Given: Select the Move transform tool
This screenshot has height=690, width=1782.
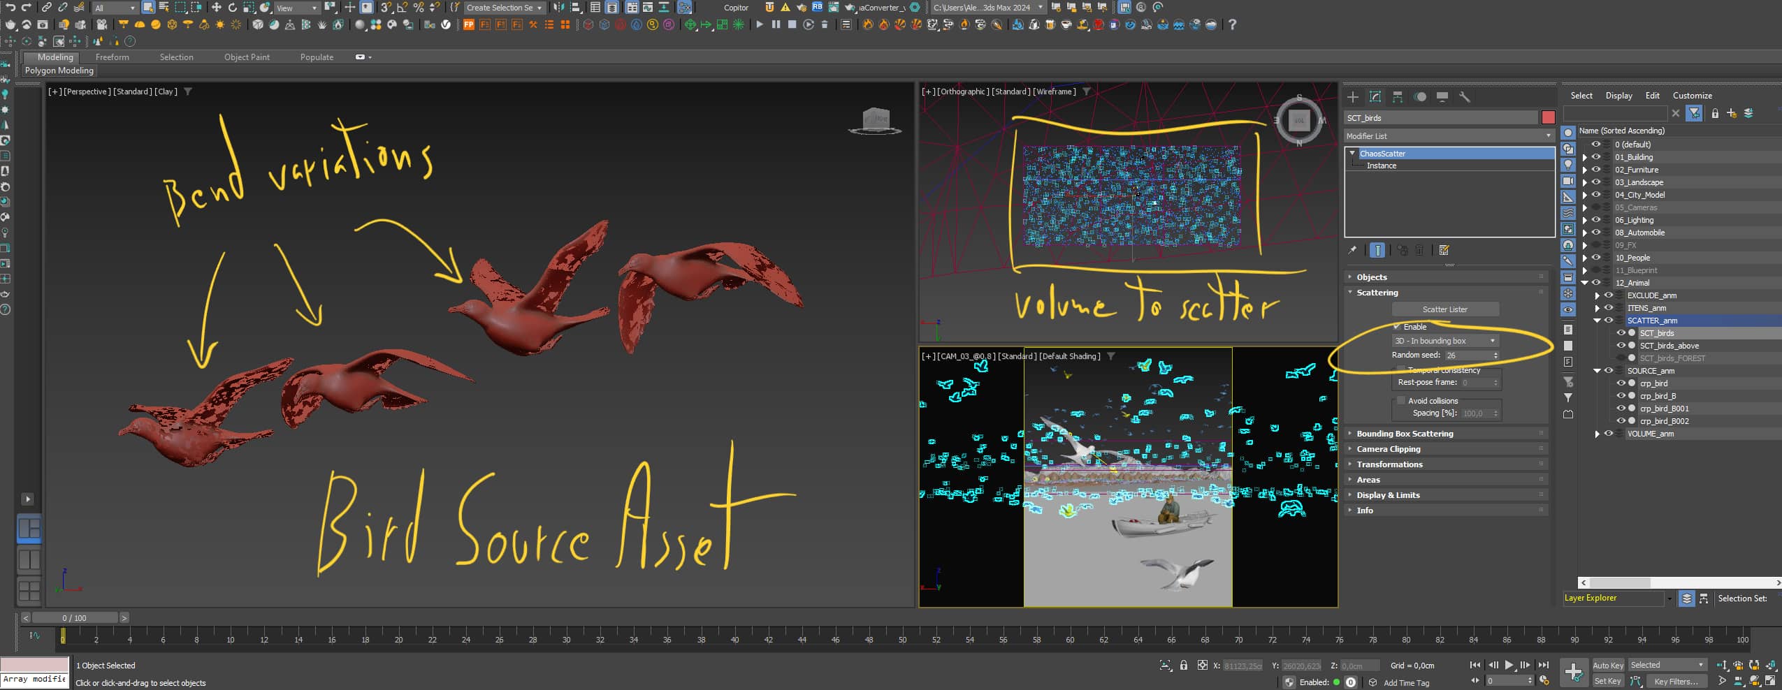Looking at the screenshot, I should click(x=216, y=8).
